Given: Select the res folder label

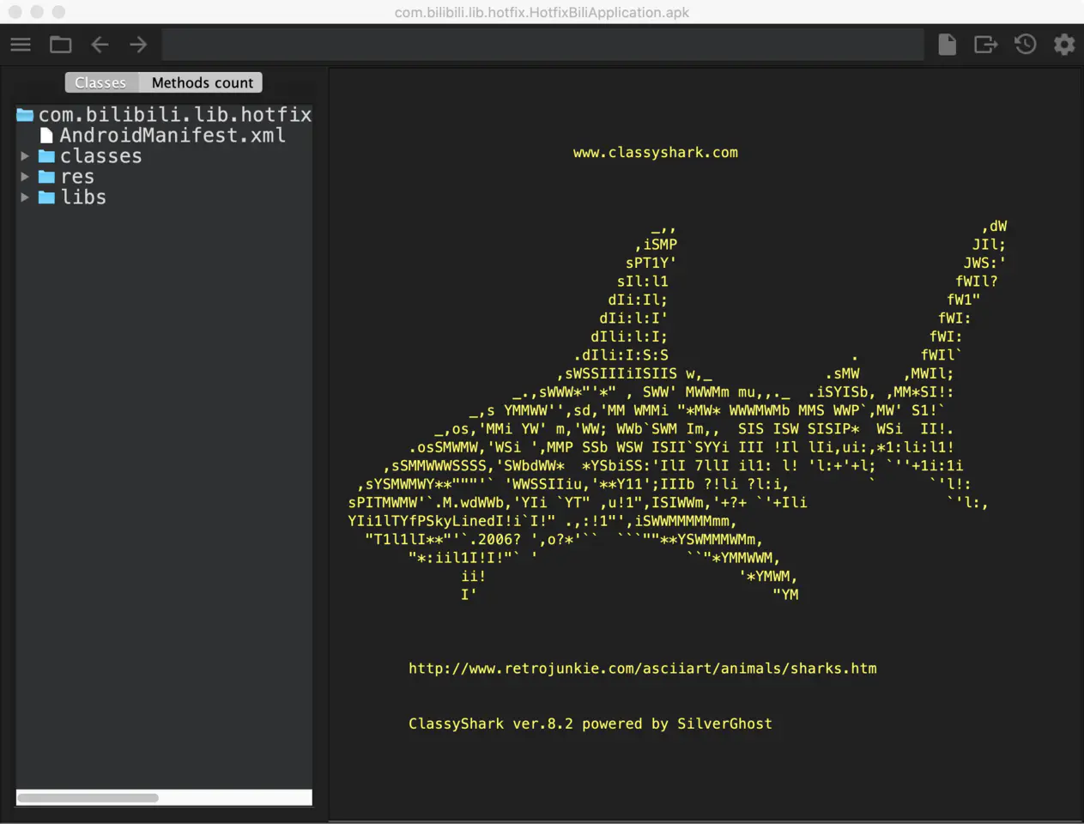Looking at the screenshot, I should 77,177.
